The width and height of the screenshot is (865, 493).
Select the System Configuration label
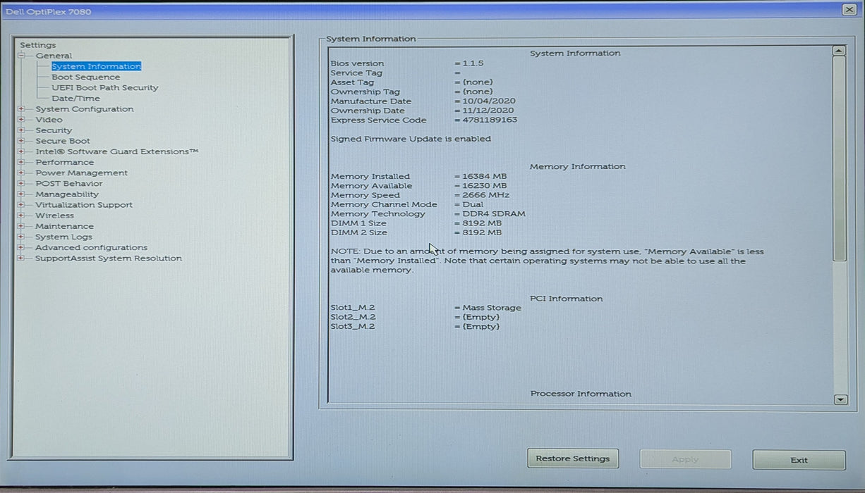tap(84, 109)
